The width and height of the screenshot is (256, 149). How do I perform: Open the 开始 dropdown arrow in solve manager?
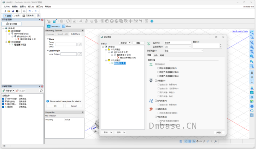(x=14, y=91)
